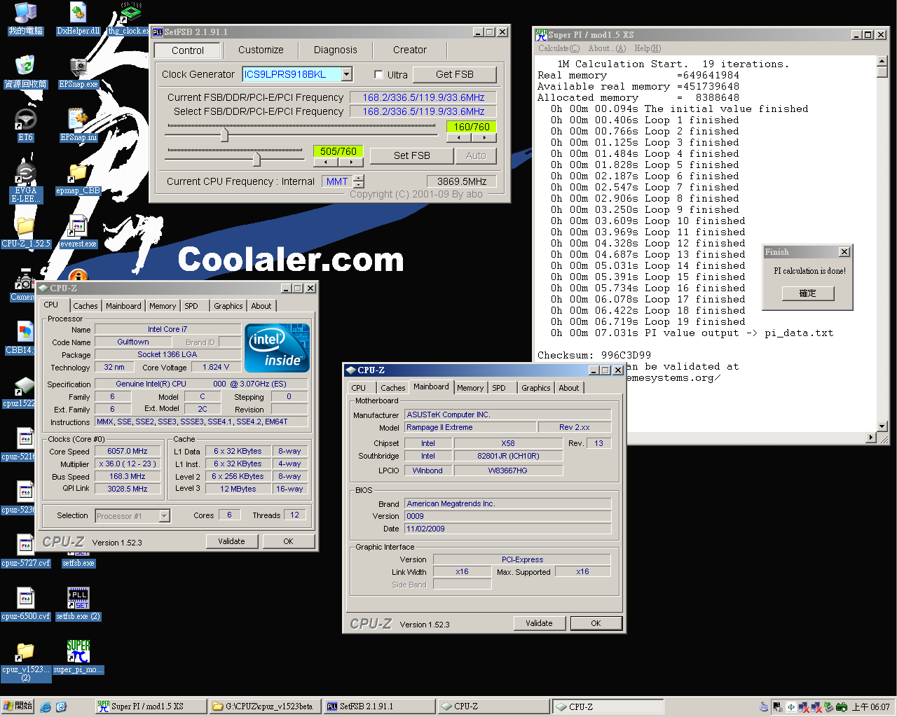897x717 pixels.
Task: Click Super PI vertical scrollbar up arrow
Action: [882, 62]
